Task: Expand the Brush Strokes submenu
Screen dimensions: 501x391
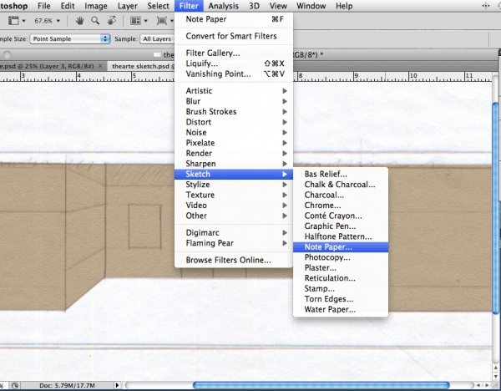Action: pos(234,112)
